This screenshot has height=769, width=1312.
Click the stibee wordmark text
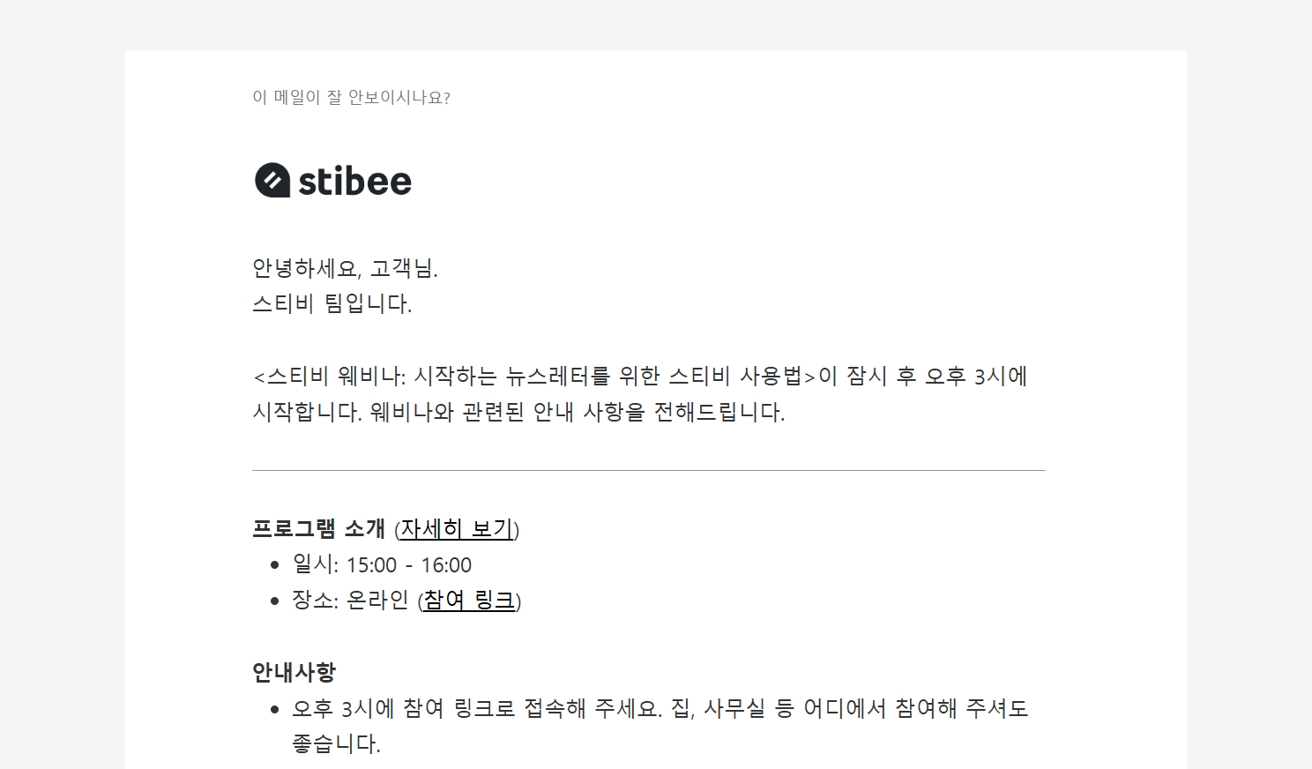(x=354, y=182)
